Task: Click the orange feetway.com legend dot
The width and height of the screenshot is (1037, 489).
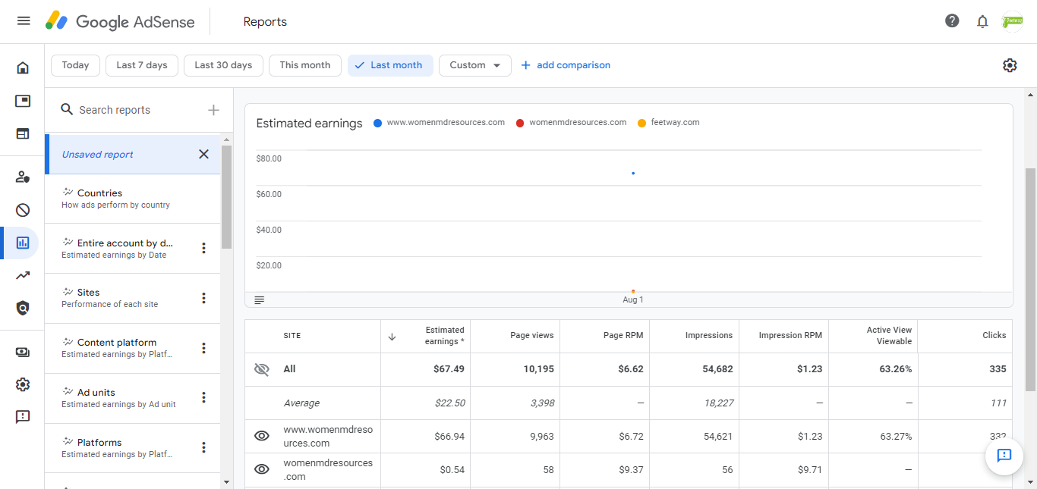Action: (642, 123)
